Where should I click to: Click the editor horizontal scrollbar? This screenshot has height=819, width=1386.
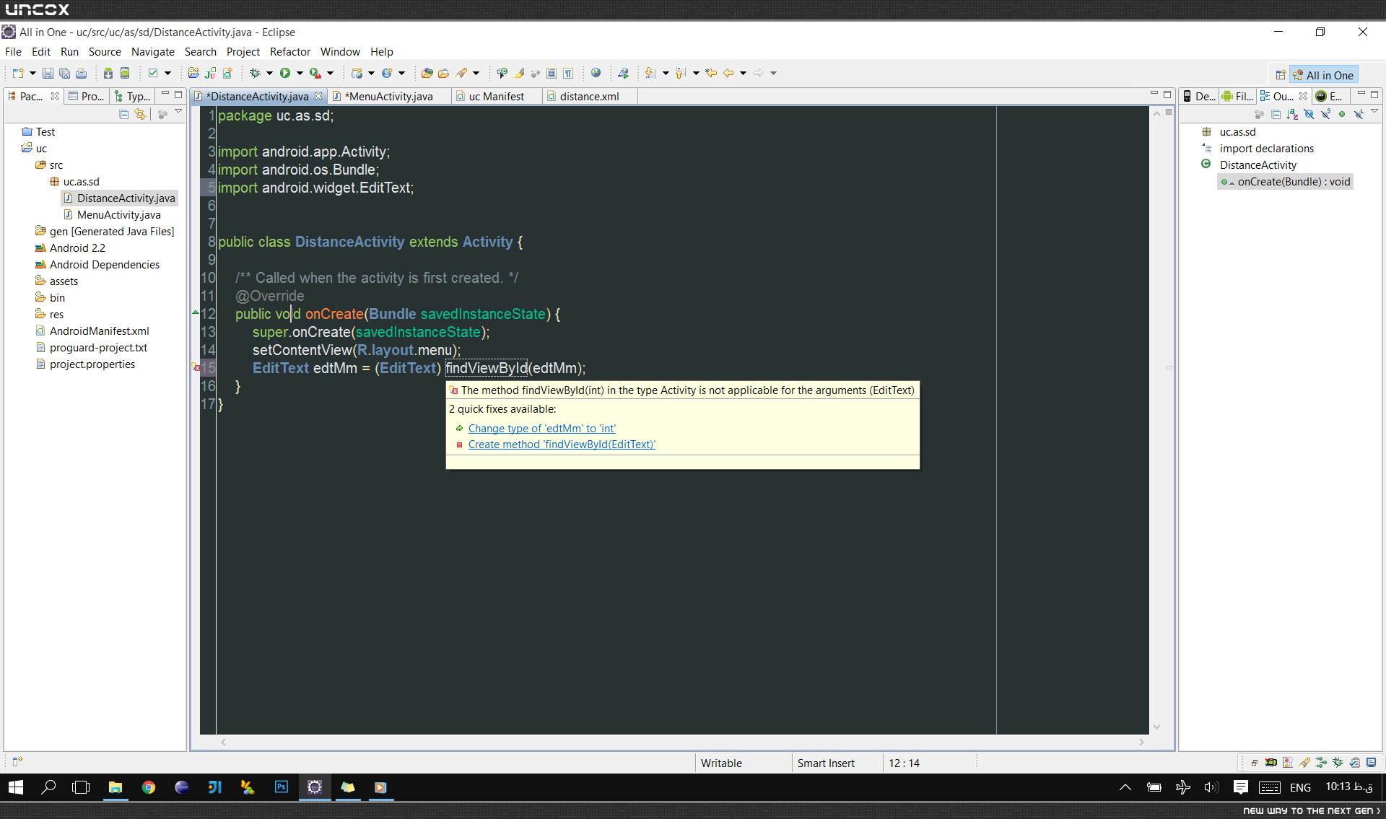point(682,742)
